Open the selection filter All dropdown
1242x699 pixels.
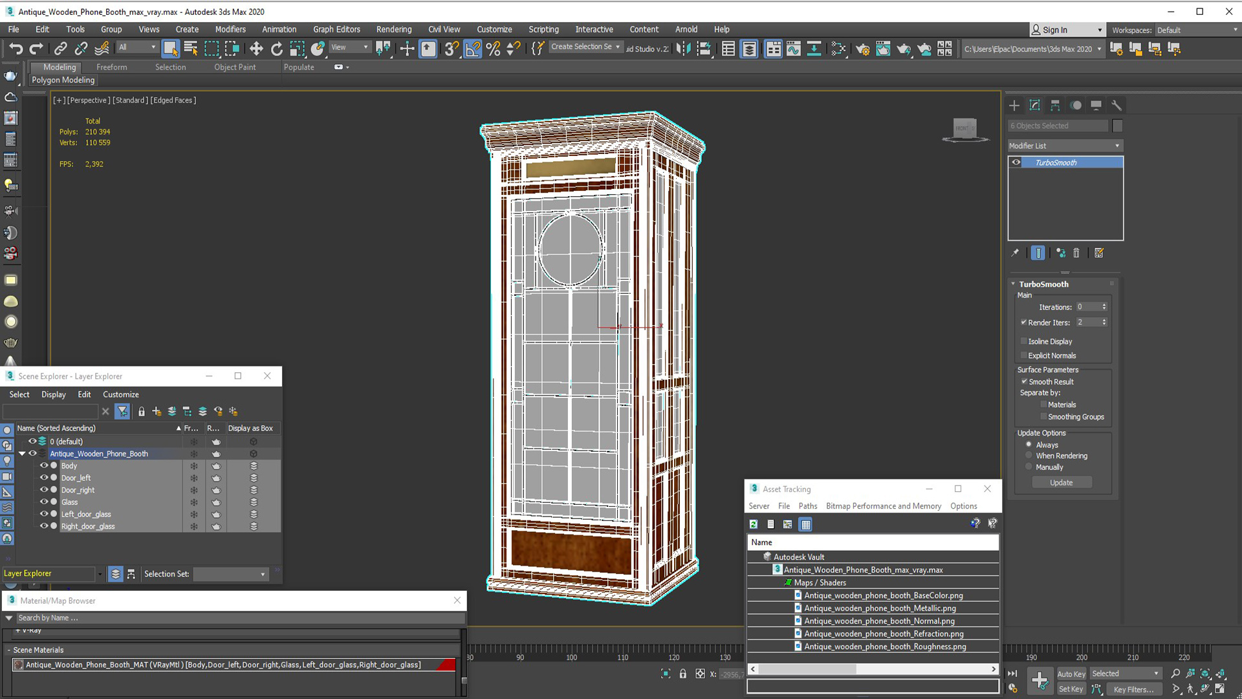pos(137,47)
